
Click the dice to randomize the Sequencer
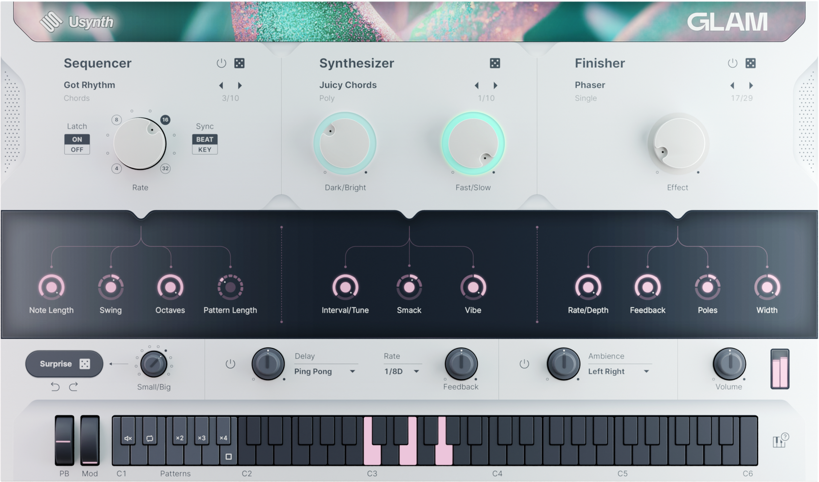(238, 63)
